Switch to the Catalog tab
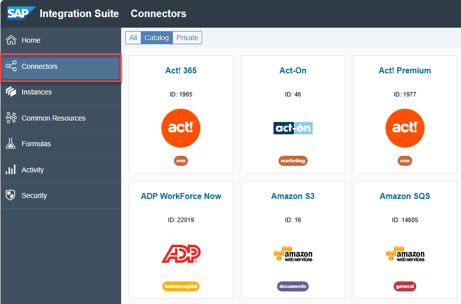Viewport: 461px width, 304px height. pos(157,38)
